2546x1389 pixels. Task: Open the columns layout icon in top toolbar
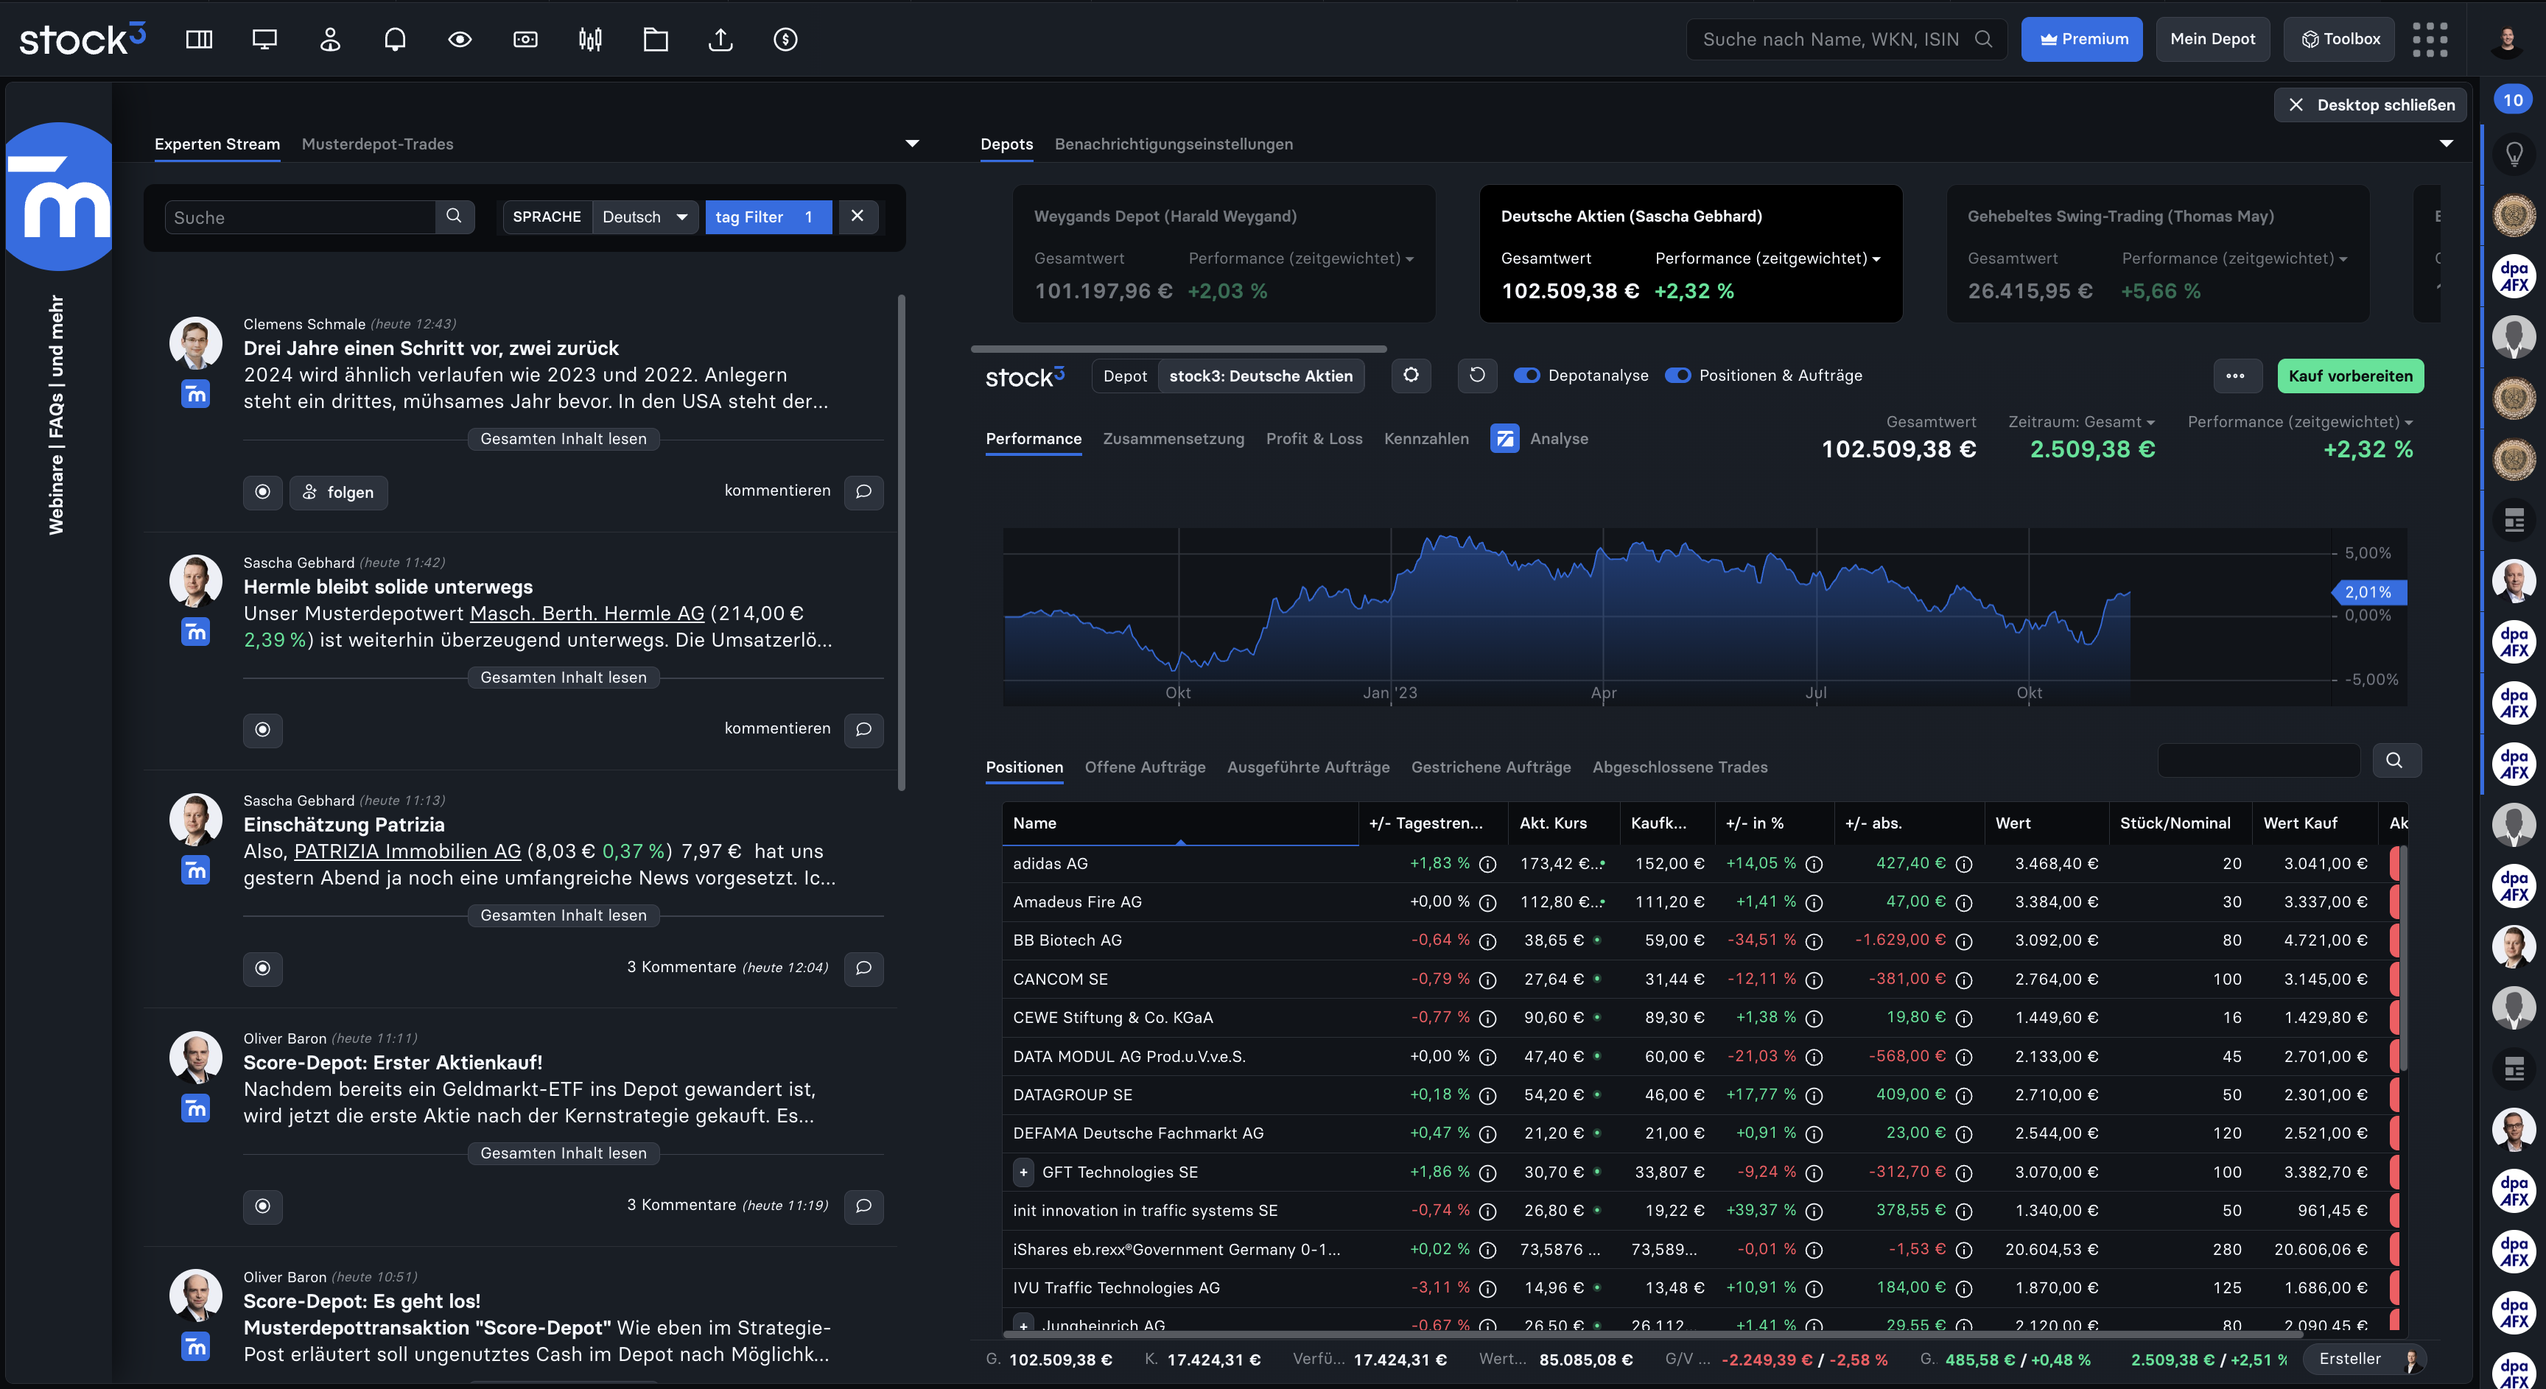199,40
